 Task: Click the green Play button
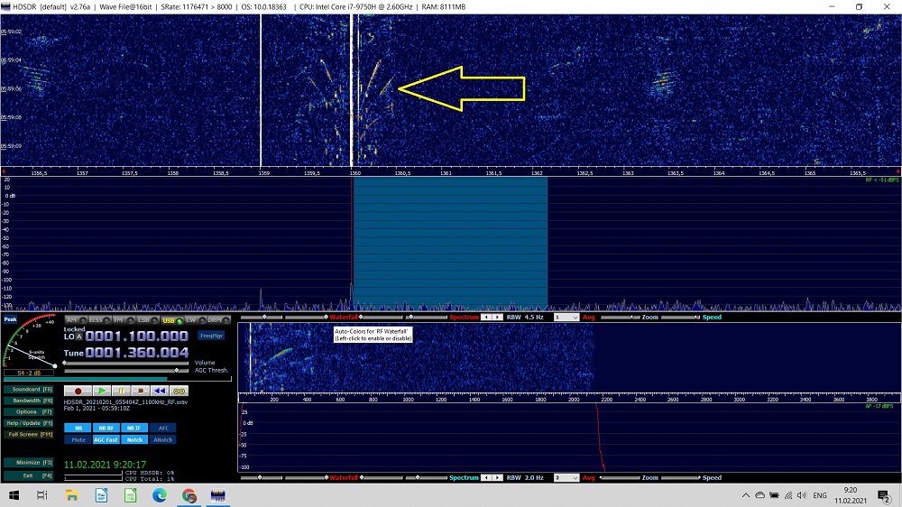click(101, 391)
